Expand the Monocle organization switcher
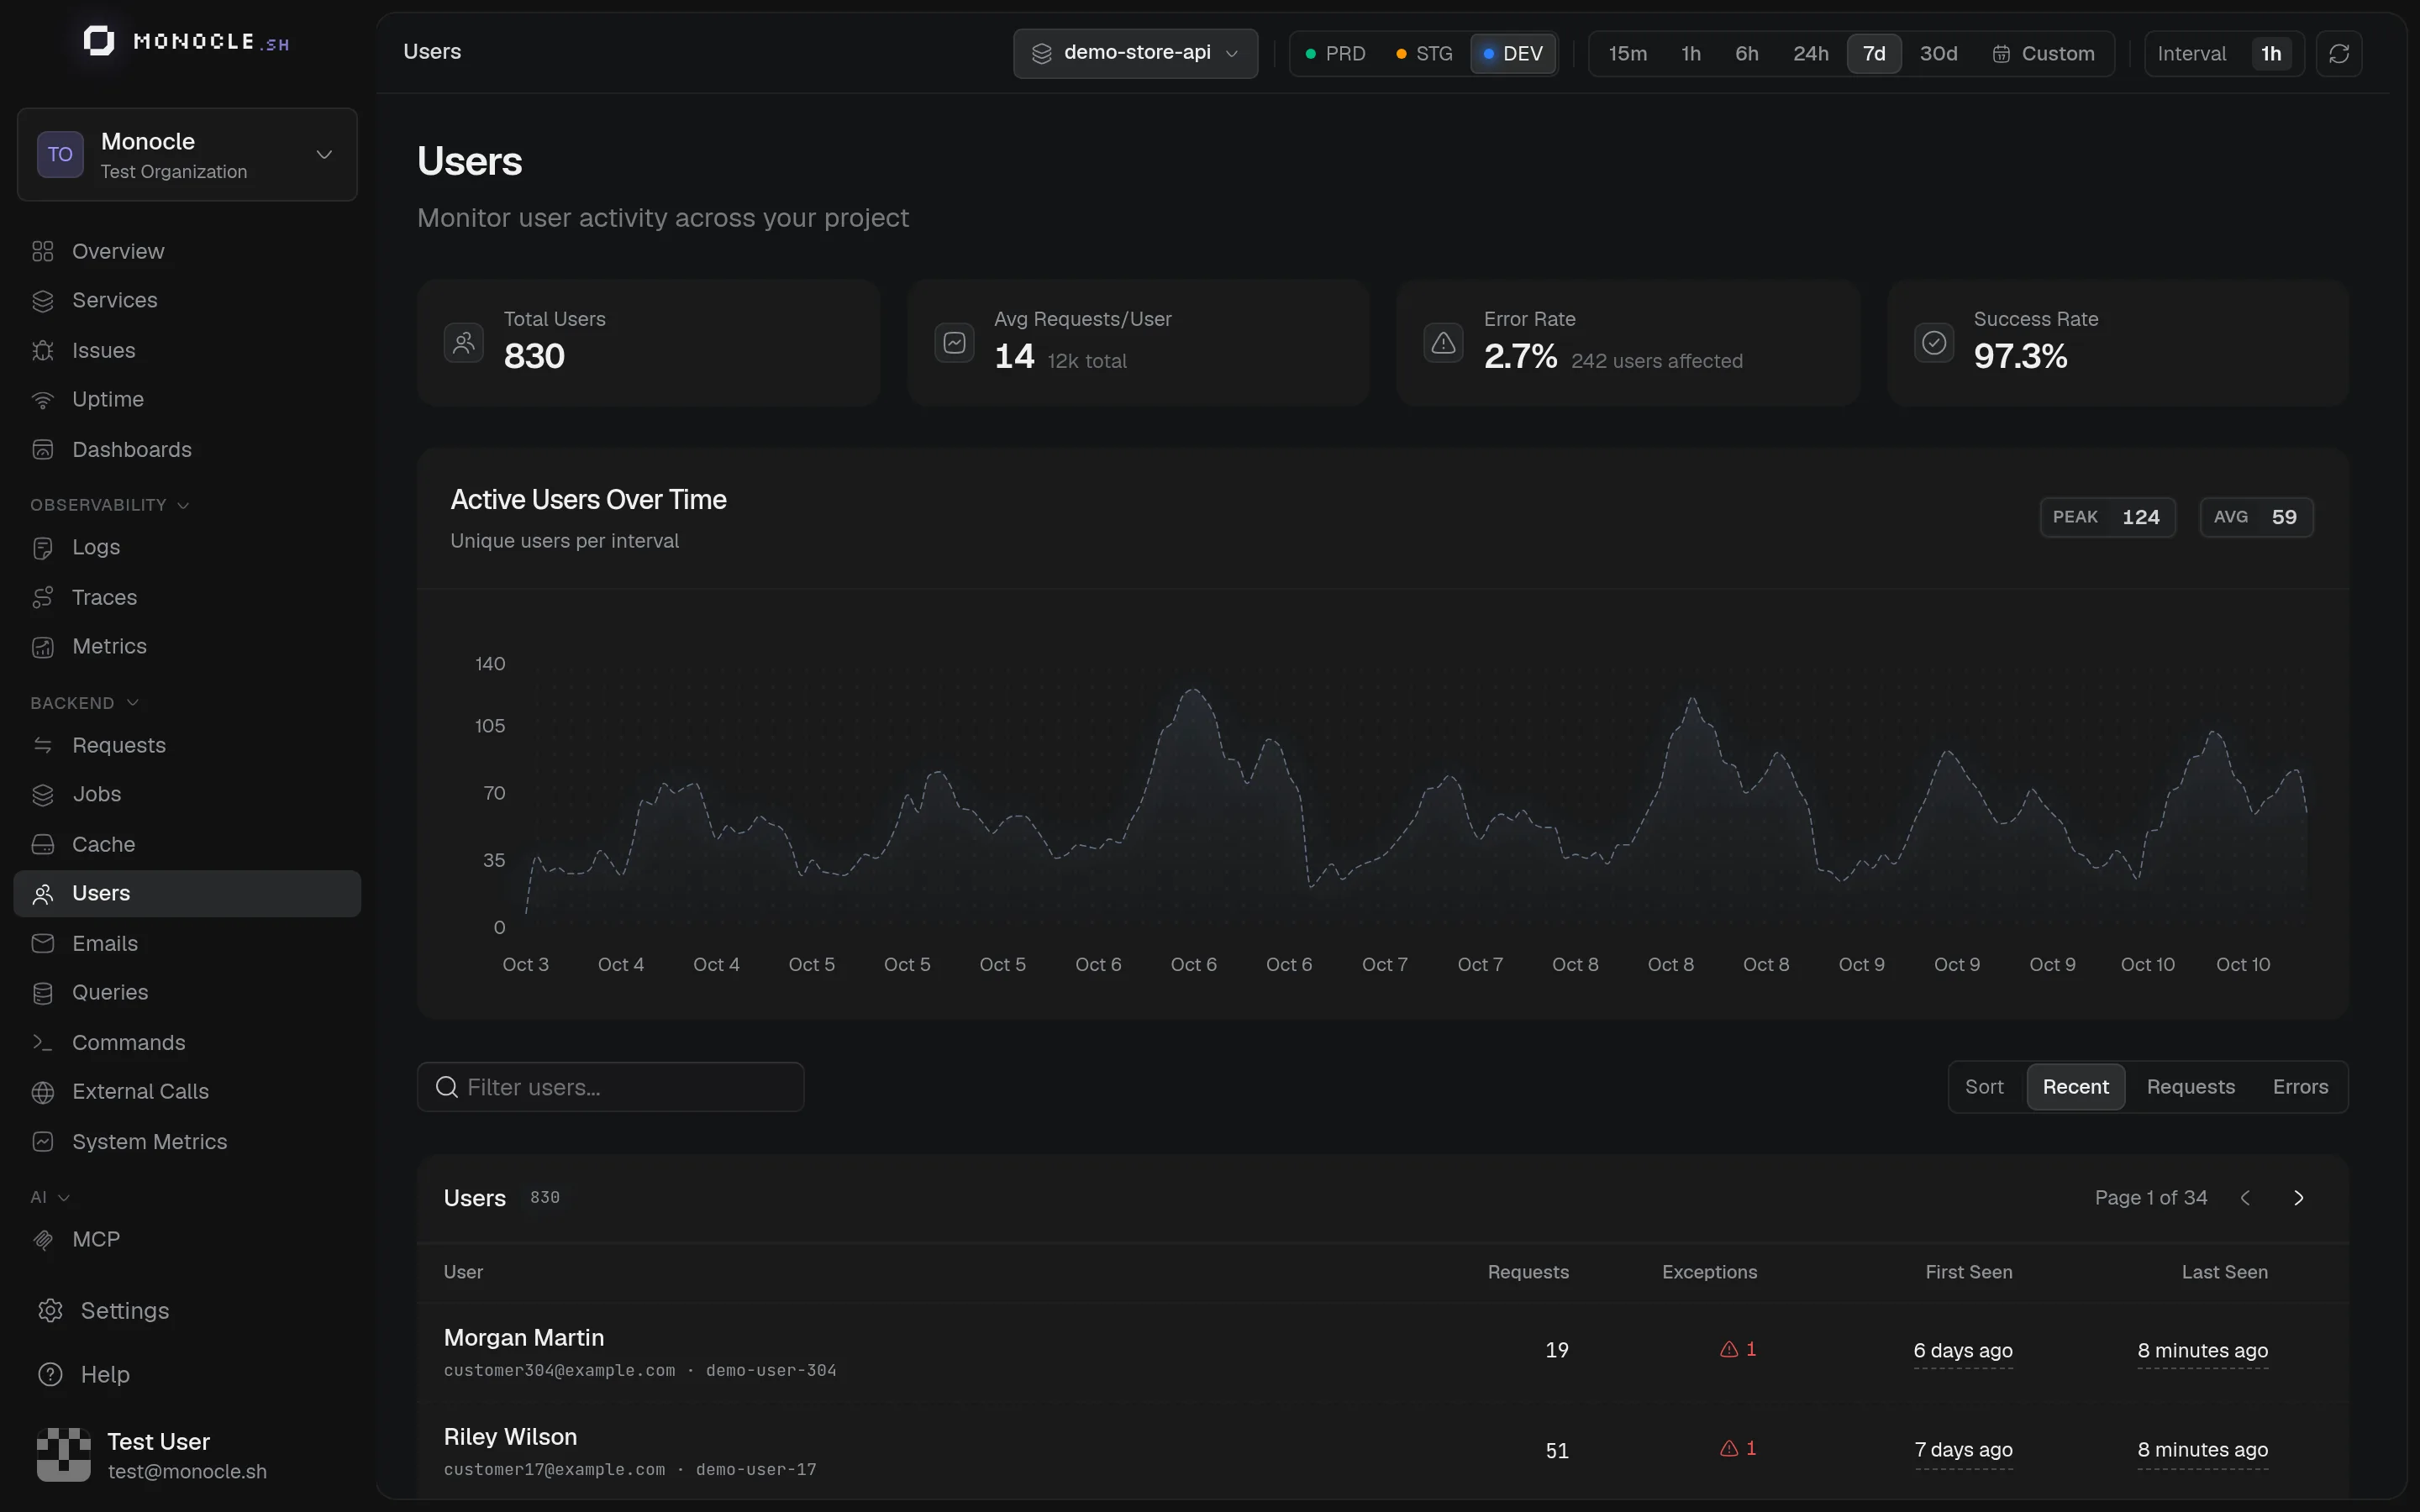The image size is (2420, 1512). [187, 155]
